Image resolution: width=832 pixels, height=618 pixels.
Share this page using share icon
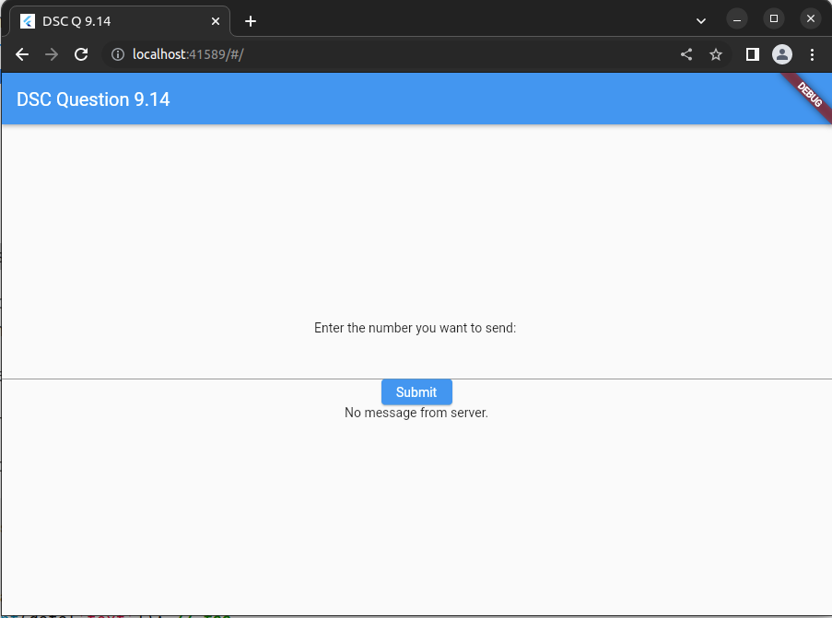pos(686,54)
